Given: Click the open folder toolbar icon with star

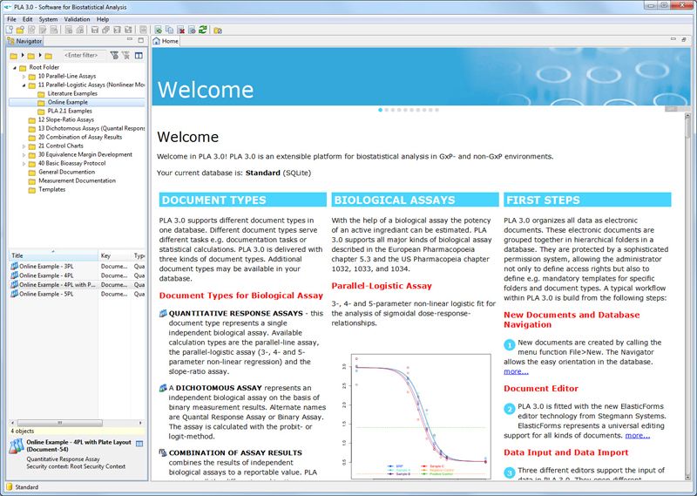Looking at the screenshot, I should point(20,30).
